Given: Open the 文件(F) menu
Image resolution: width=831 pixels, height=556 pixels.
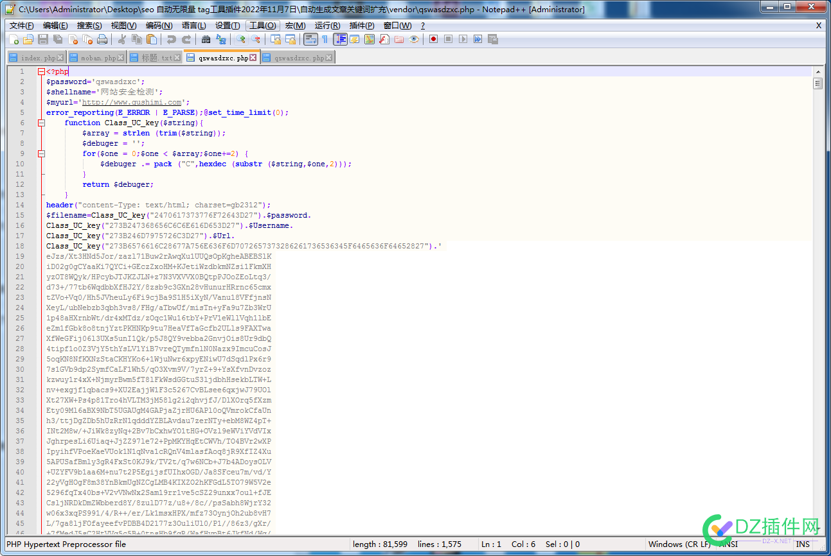Looking at the screenshot, I should (21, 26).
